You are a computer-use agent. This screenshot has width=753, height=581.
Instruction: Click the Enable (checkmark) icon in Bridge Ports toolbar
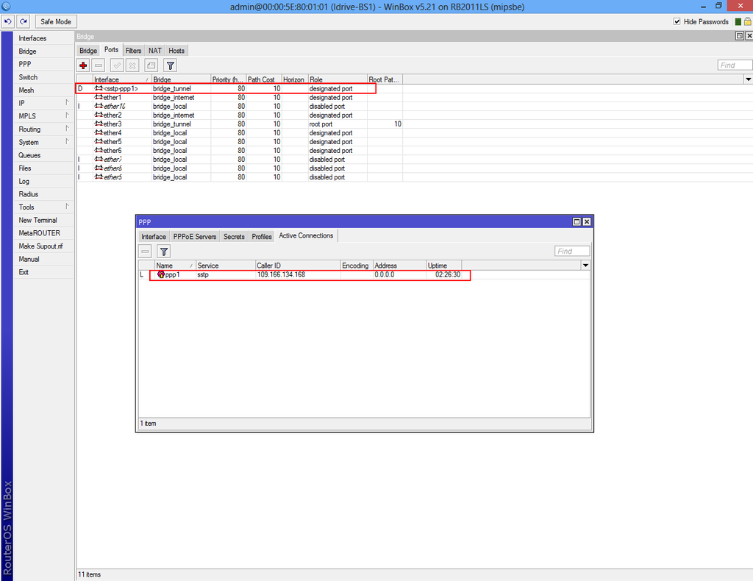(x=116, y=65)
